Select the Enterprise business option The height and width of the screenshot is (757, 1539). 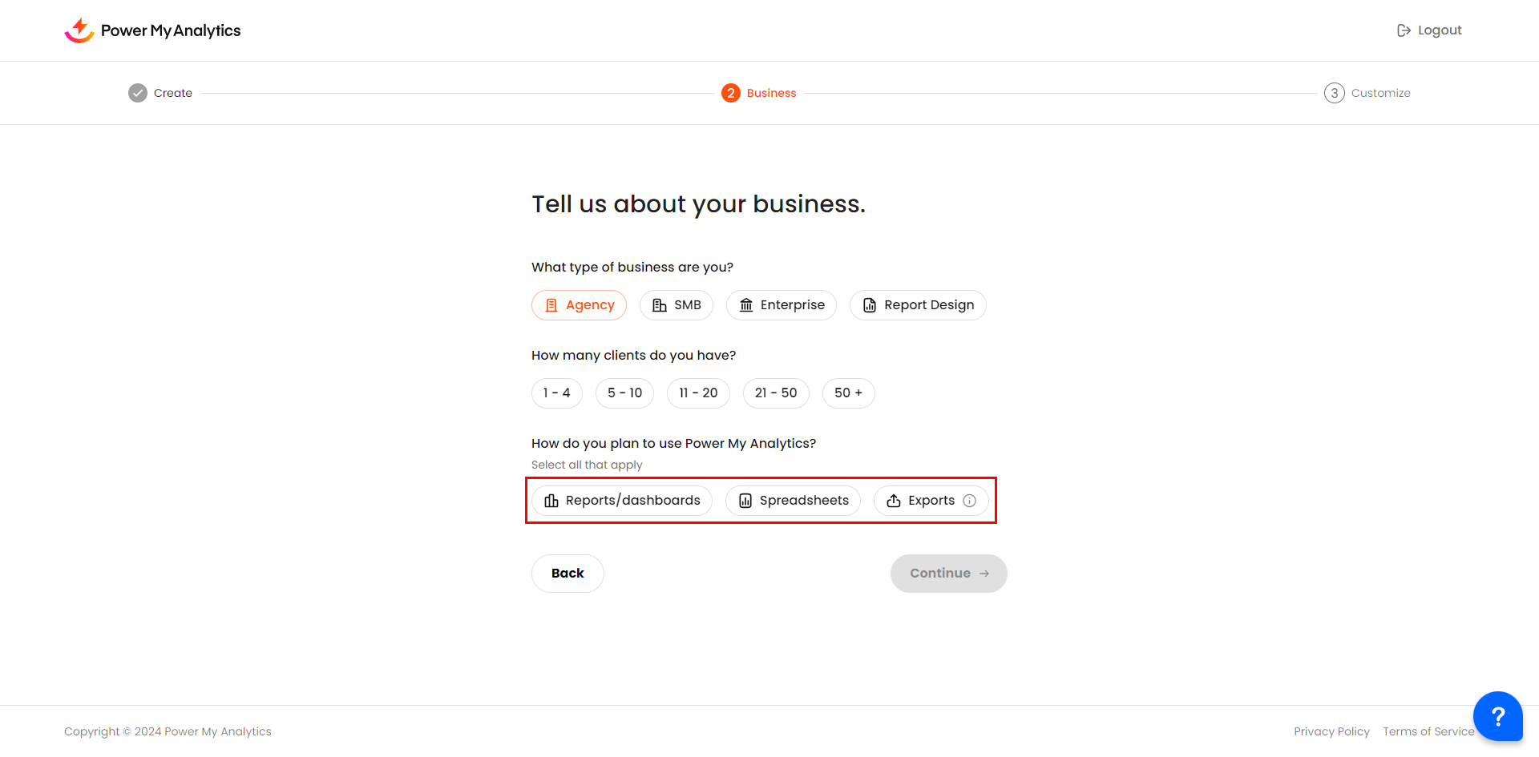click(781, 305)
